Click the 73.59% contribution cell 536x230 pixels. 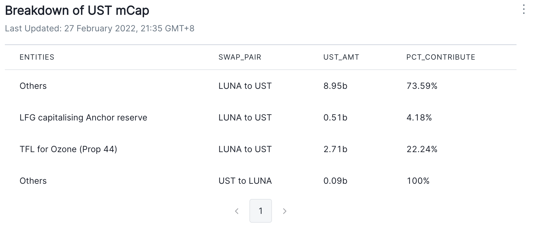coord(422,86)
